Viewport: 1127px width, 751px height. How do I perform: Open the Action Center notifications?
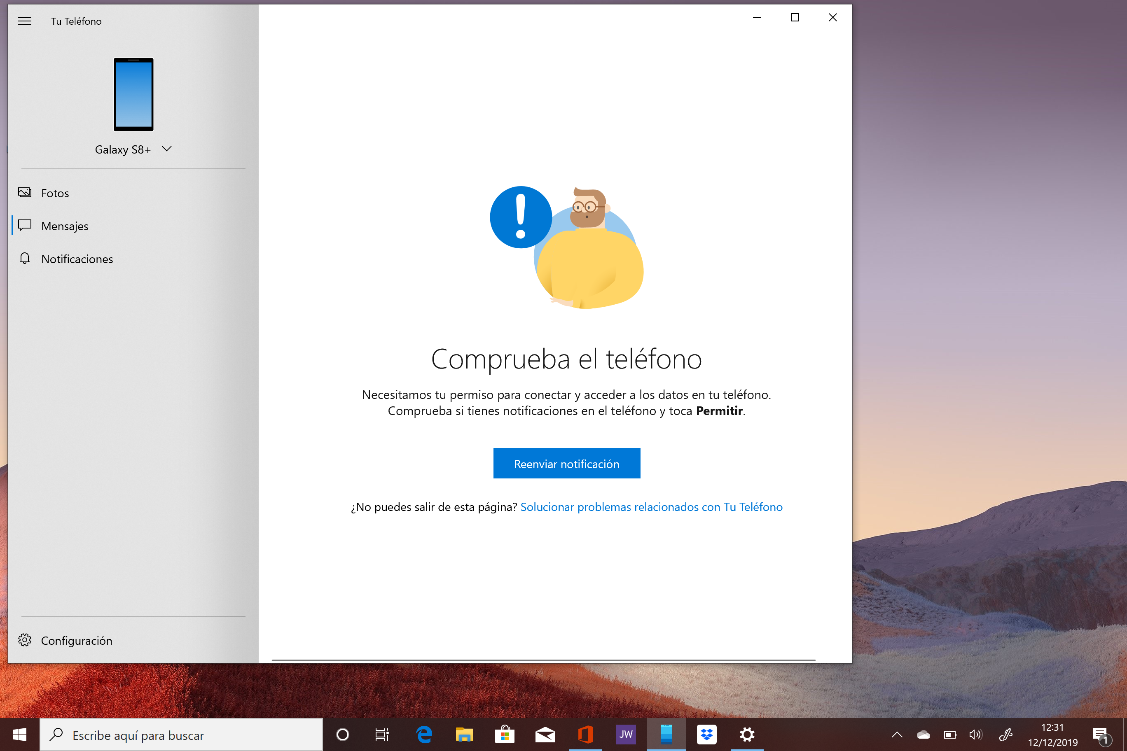(1100, 735)
